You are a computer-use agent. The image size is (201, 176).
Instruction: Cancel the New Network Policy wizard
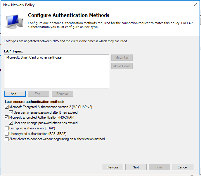point(183,167)
